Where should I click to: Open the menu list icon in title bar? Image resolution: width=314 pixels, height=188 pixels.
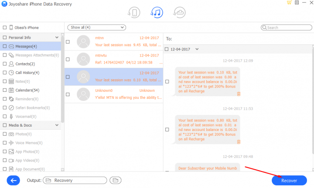297,3
